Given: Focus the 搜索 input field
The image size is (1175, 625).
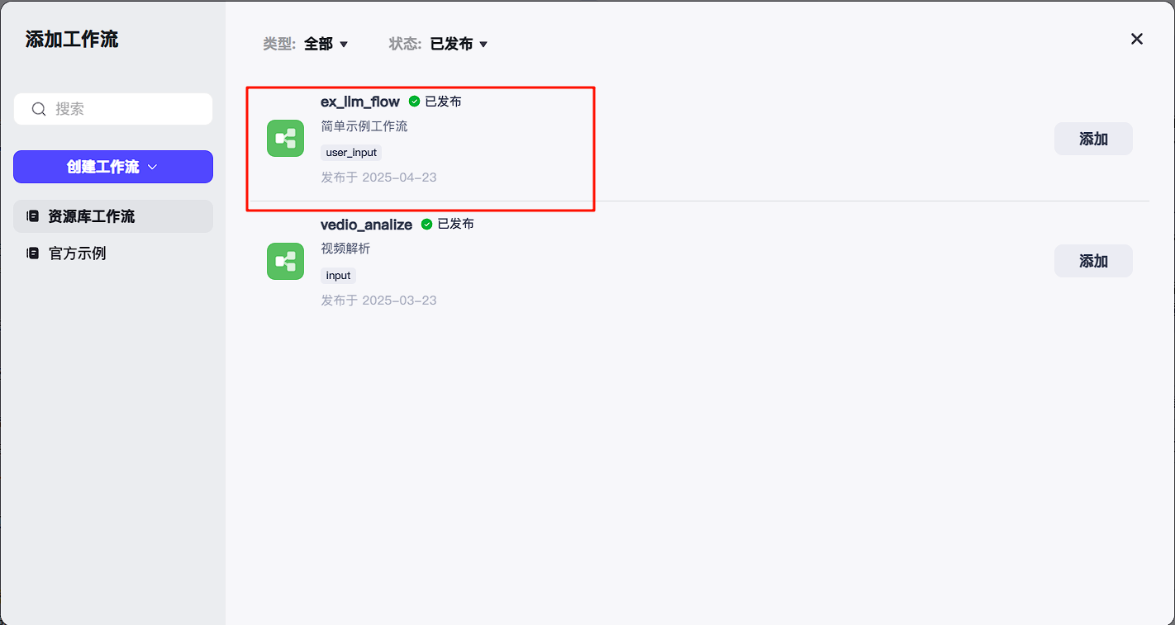Looking at the screenshot, I should tap(113, 109).
